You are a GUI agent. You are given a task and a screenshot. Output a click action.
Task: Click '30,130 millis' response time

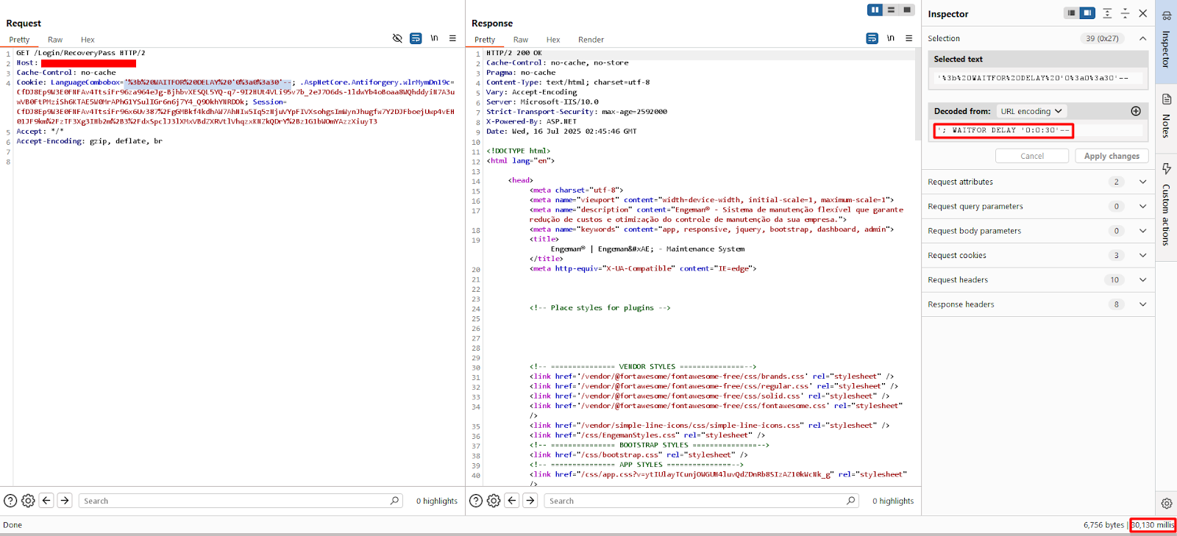point(1153,525)
